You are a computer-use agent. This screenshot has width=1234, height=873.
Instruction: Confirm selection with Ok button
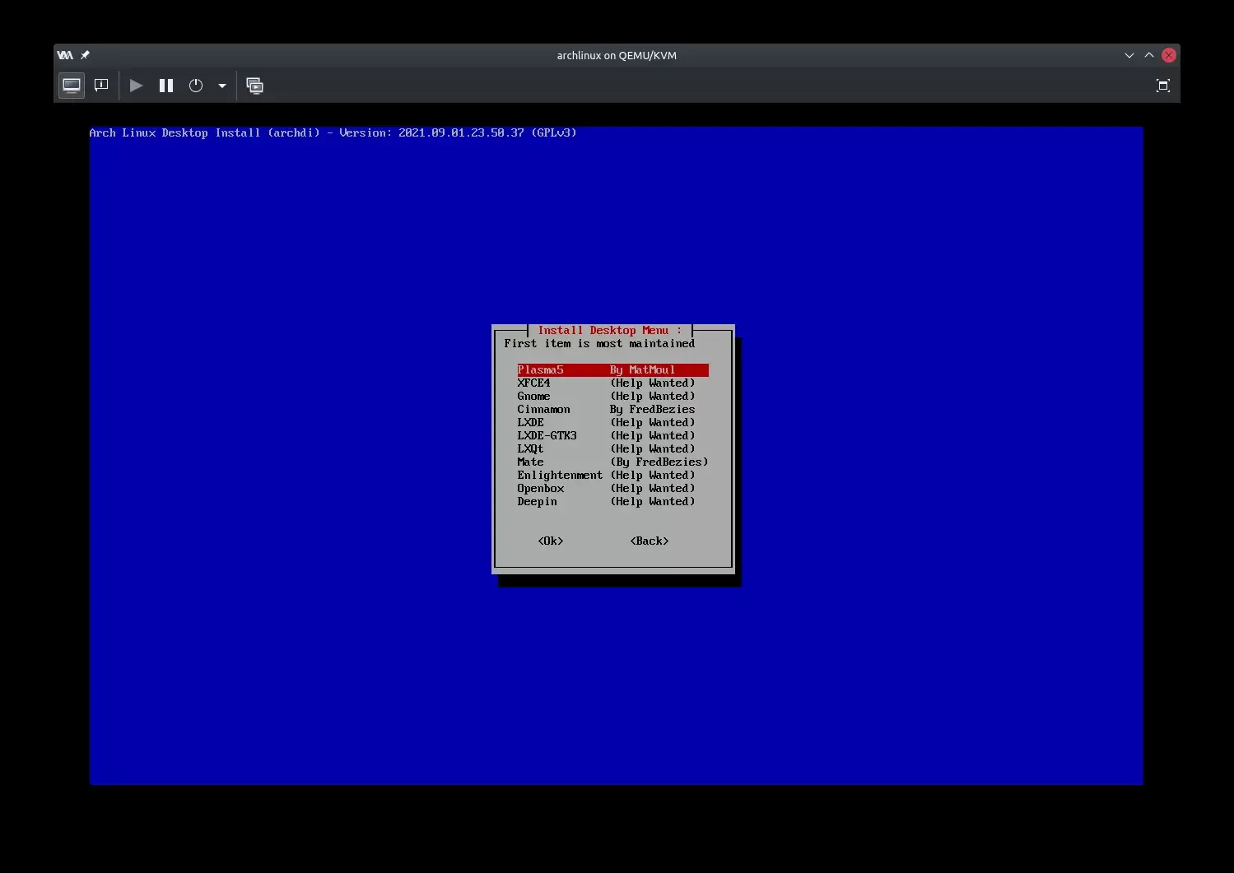pos(551,541)
